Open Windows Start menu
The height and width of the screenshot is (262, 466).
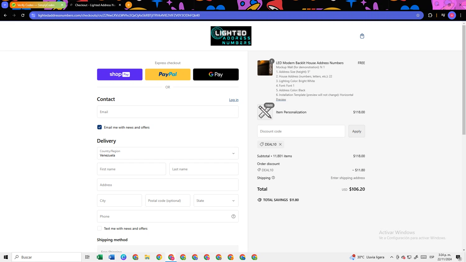point(6,257)
